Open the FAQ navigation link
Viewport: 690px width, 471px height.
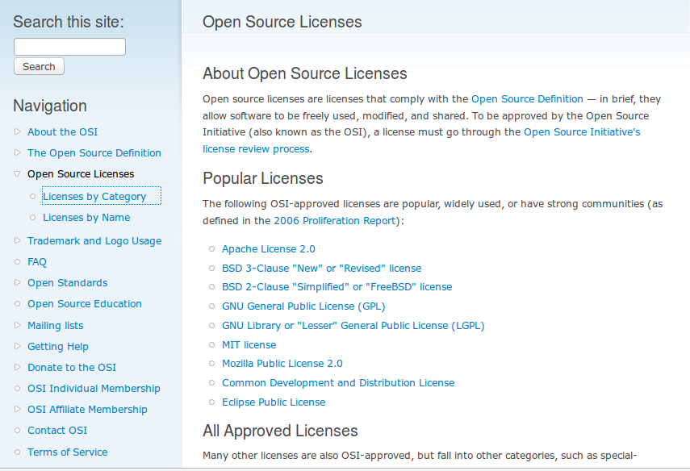[37, 262]
